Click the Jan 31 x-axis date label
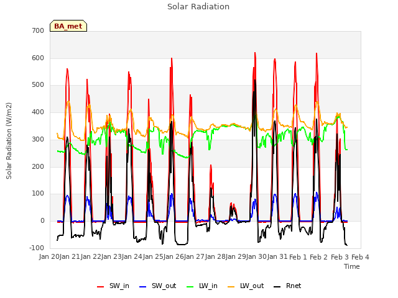The height and width of the screenshot is (298, 398). pyautogui.click(x=277, y=257)
